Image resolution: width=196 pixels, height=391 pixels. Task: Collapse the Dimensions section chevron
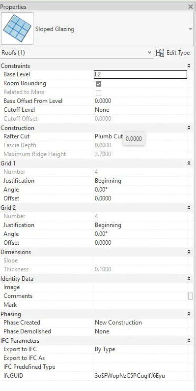coord(189,252)
